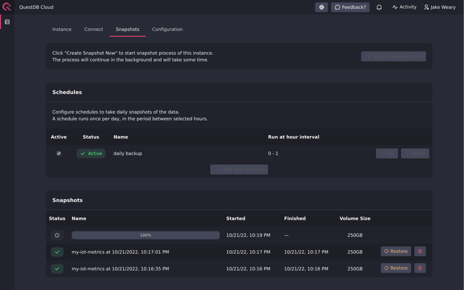Click the green Active status badge
Viewport: 464px width, 290px height.
pyautogui.click(x=91, y=153)
